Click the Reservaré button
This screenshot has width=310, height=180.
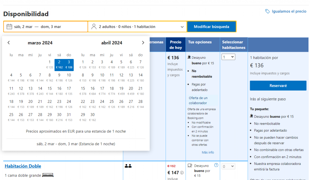point(278,86)
